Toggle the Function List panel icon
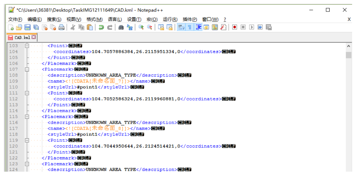Viewport: 355px width, 179px height. pos(223,27)
